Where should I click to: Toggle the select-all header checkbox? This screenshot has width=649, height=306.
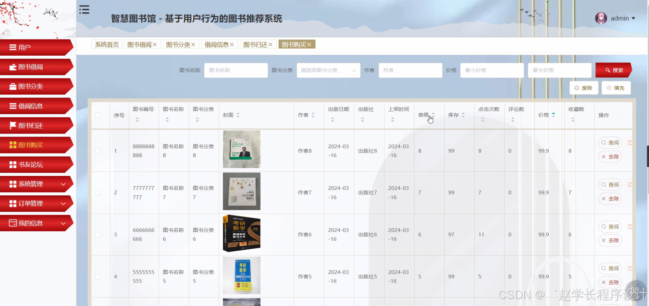(x=98, y=115)
